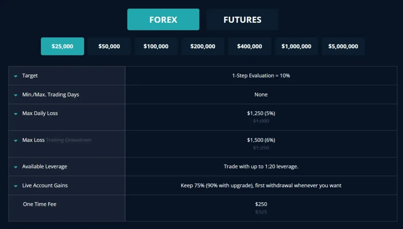Click the 1-Step Evaluation = 10% text

tap(261, 75)
